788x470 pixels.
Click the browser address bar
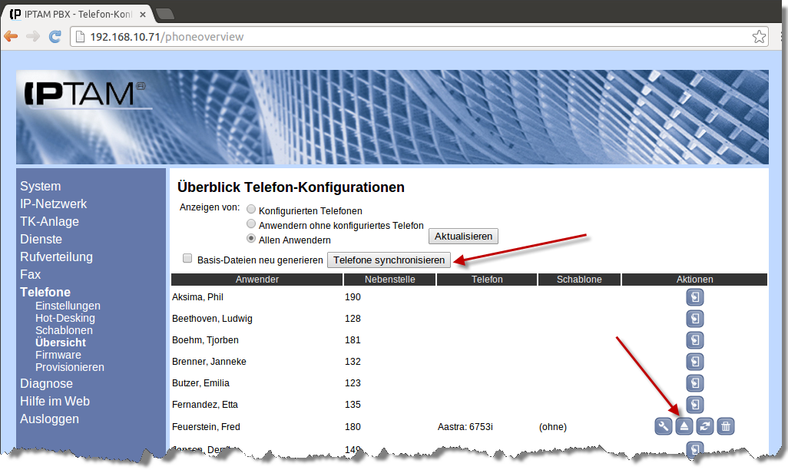click(x=415, y=37)
